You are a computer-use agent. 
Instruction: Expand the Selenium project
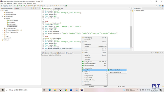tap(1, 40)
